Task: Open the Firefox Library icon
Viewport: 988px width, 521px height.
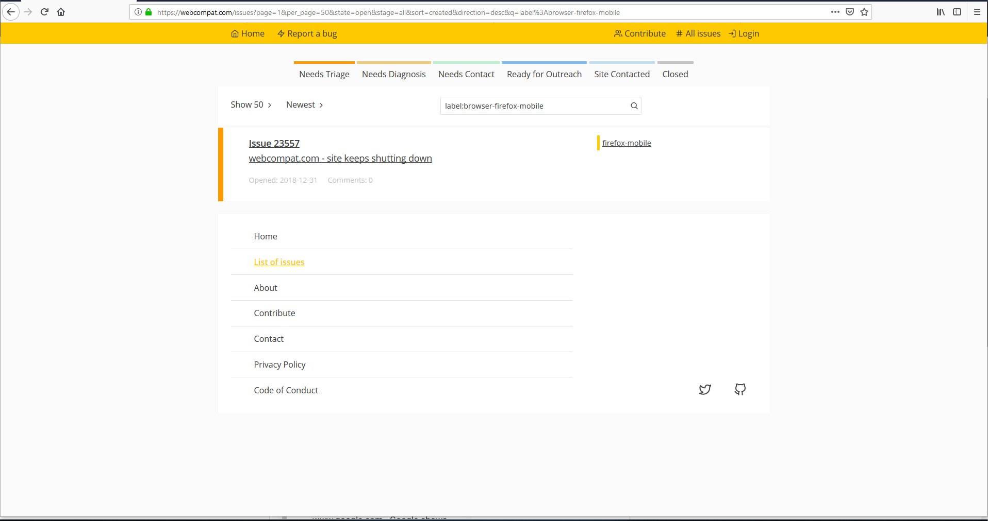Action: coord(939,12)
